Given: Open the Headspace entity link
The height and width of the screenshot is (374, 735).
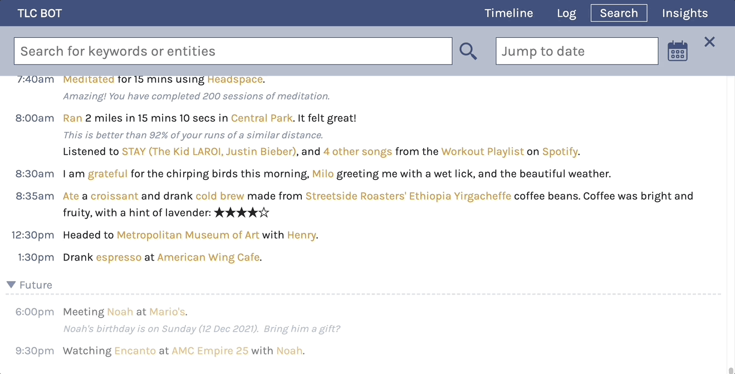Looking at the screenshot, I should pos(234,79).
